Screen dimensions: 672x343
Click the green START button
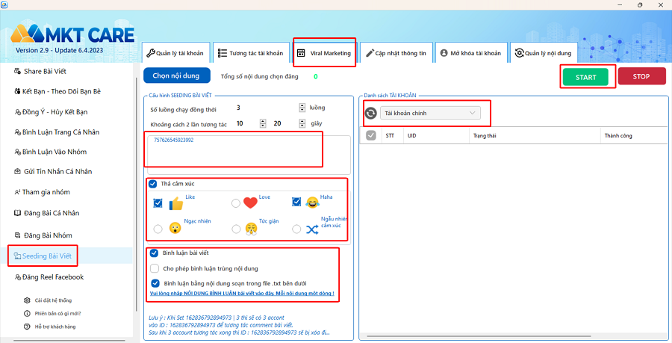tap(585, 77)
